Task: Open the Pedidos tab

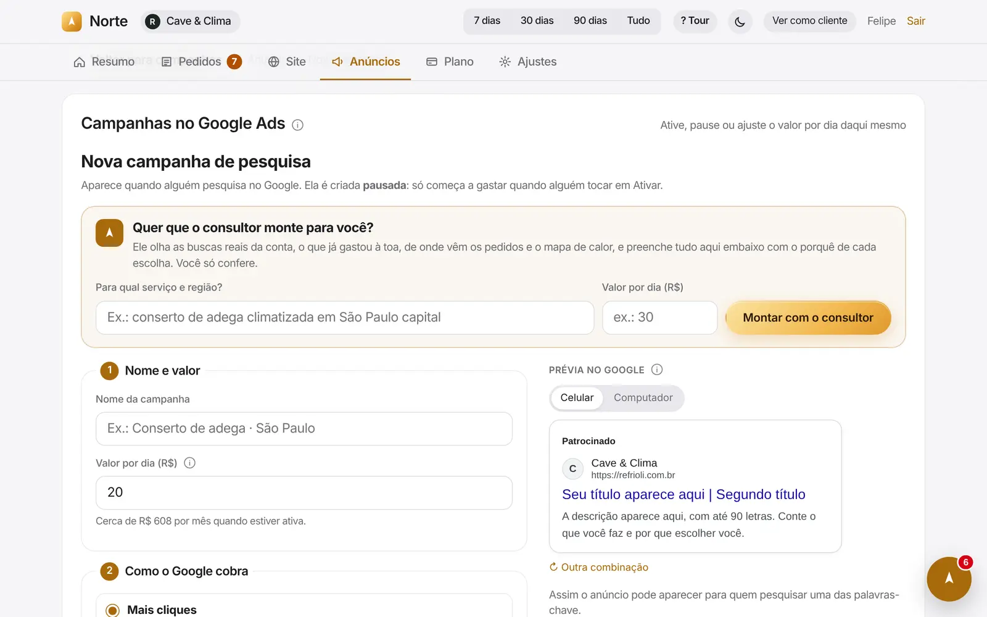Action: 200,62
